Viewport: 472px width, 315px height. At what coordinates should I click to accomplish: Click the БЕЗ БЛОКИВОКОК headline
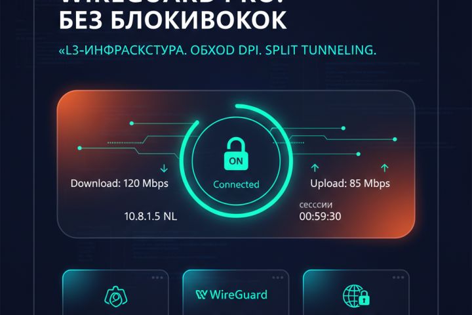[x=172, y=20]
